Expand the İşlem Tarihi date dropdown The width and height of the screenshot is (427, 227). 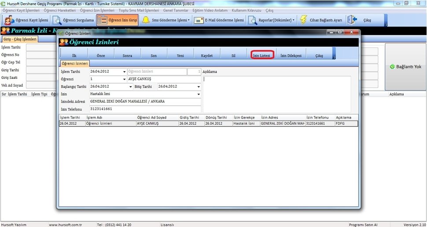point(124,71)
